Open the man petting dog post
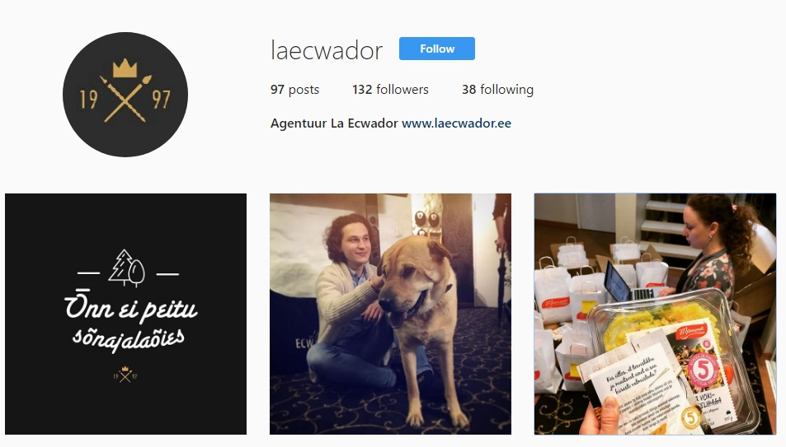This screenshot has width=786, height=447. pyautogui.click(x=390, y=314)
